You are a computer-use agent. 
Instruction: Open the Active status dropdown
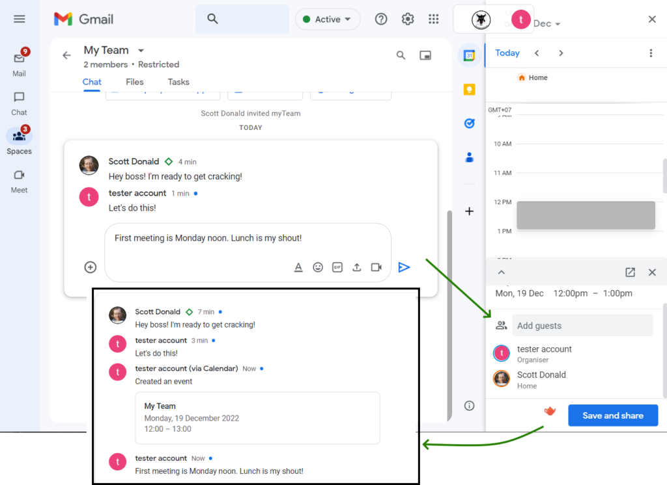tap(328, 19)
